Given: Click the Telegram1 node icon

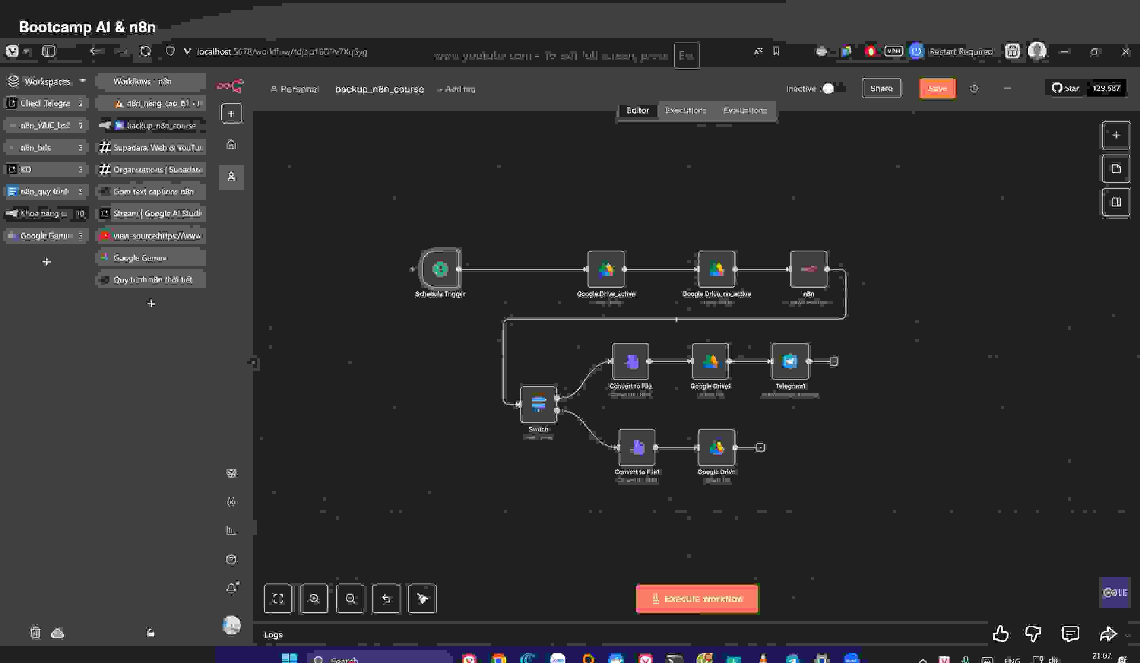Looking at the screenshot, I should [x=790, y=361].
